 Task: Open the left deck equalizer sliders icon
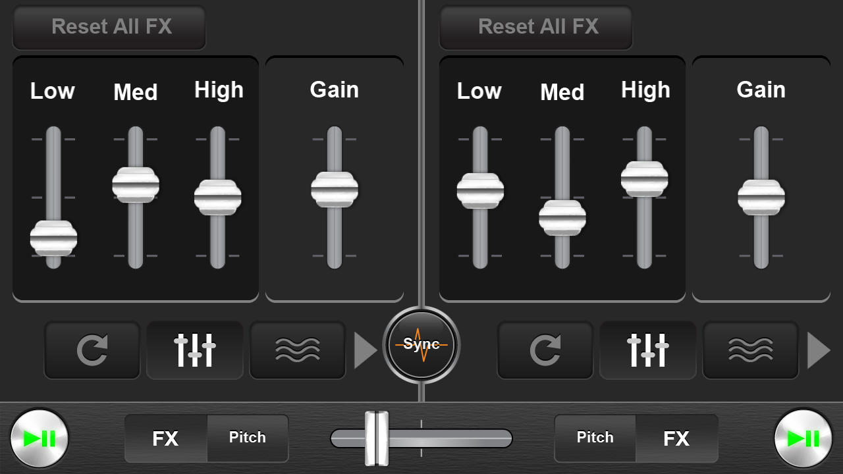tap(195, 350)
